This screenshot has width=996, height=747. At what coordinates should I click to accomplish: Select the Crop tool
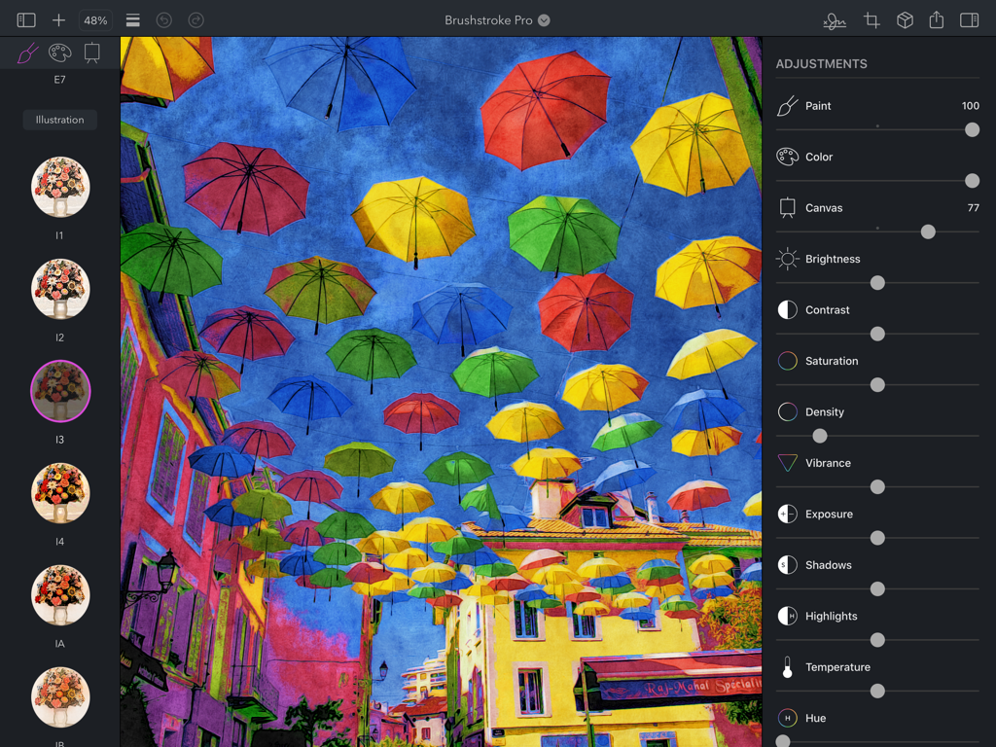pos(871,19)
